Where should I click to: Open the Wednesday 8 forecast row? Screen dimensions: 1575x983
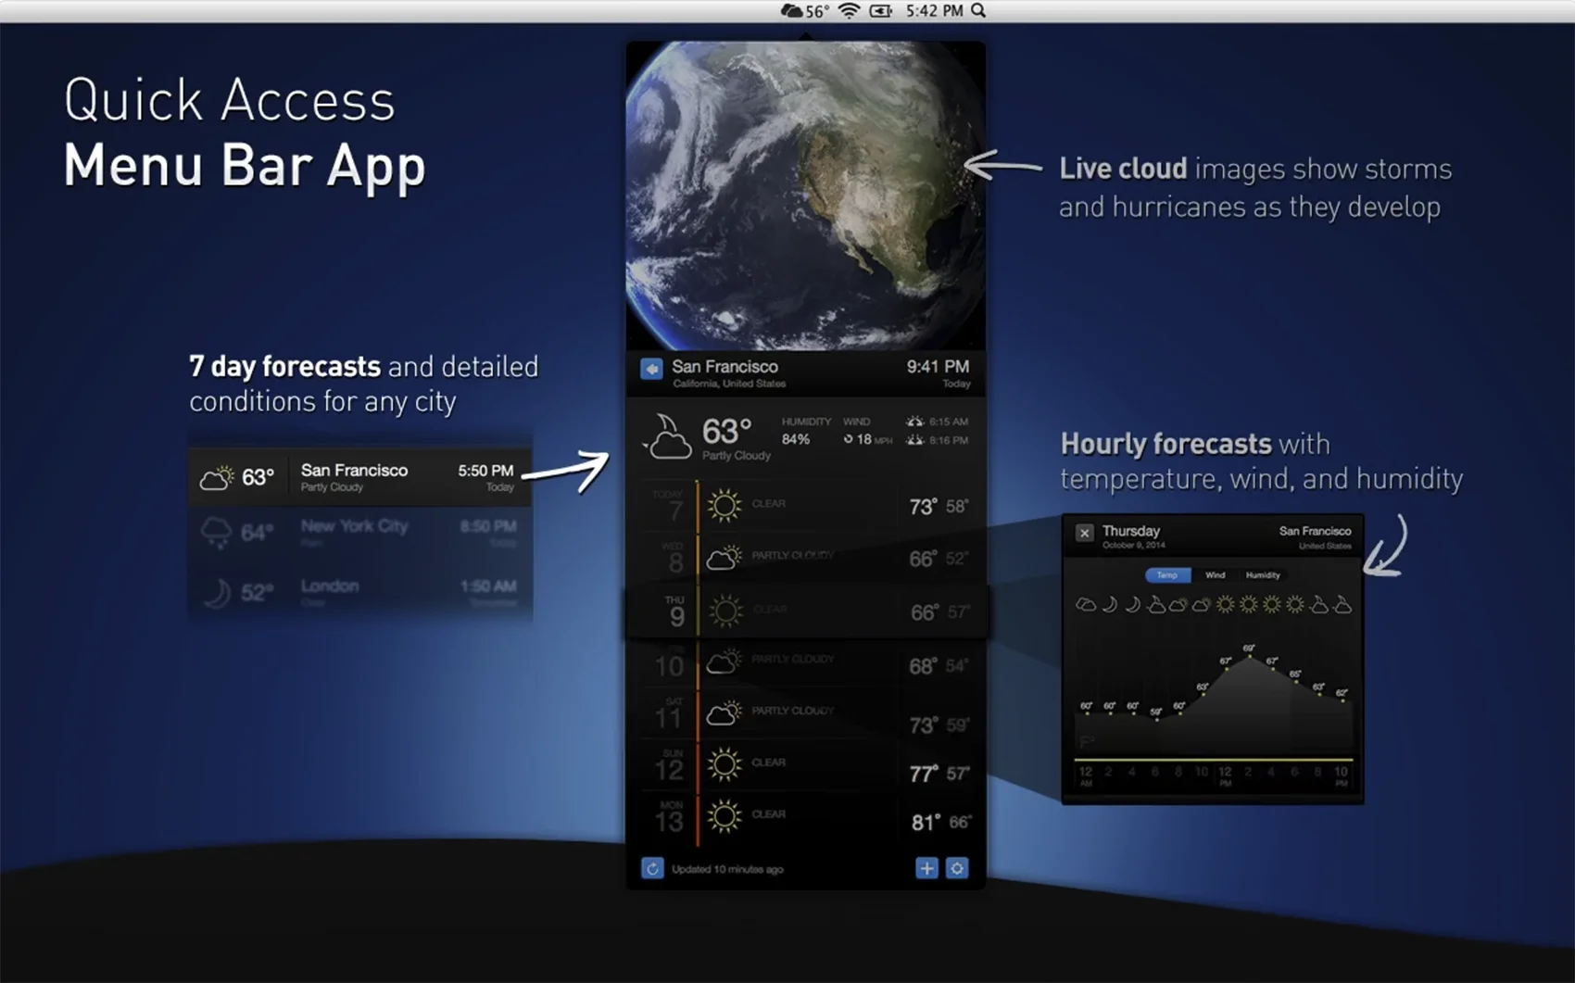coord(806,558)
